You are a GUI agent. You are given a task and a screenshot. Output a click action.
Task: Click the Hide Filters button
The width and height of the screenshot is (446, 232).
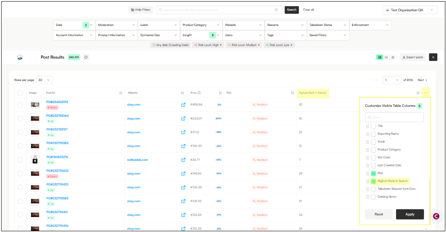pos(140,10)
